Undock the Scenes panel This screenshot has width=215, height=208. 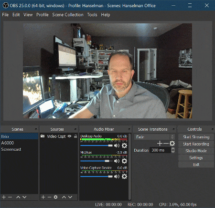coord(36,129)
